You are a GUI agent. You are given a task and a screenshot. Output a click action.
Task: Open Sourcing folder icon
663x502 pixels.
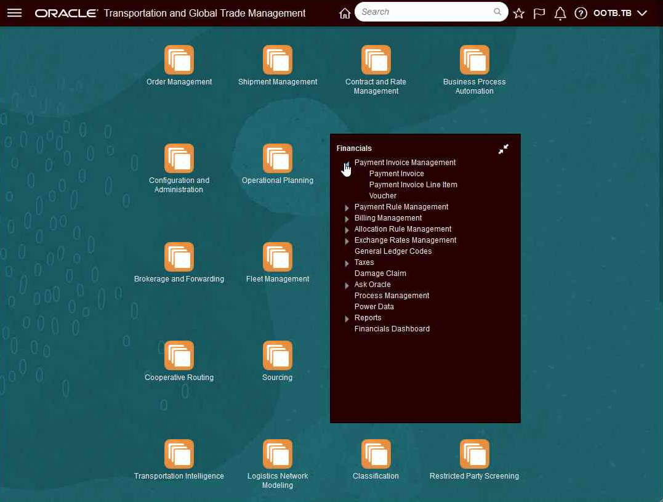(278, 355)
